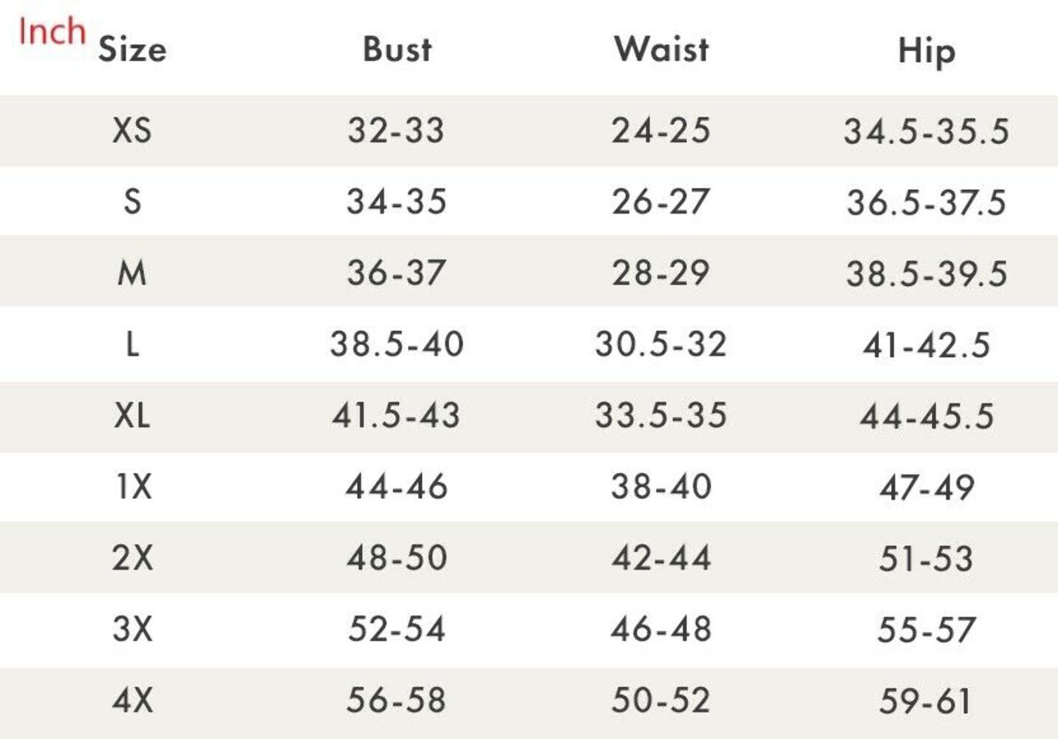Screen dimensions: 1058x739
Task: Click the red Inch unit label
Action: [52, 31]
